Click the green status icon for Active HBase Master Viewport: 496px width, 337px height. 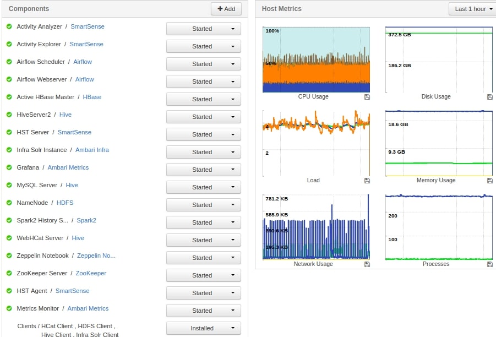pos(9,97)
